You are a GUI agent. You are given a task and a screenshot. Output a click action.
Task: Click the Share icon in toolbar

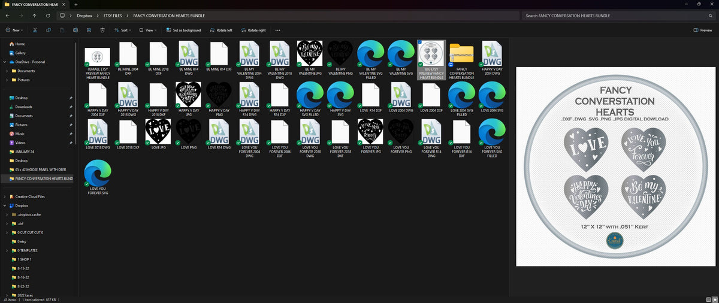(x=89, y=30)
